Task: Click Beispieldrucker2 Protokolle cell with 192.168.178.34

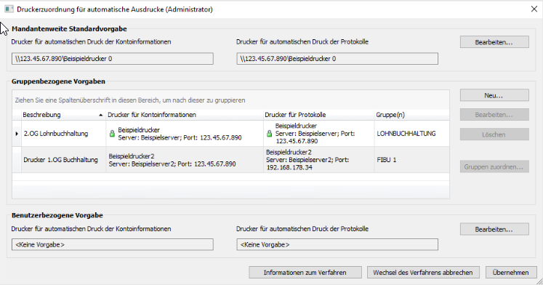Action: 318,160
